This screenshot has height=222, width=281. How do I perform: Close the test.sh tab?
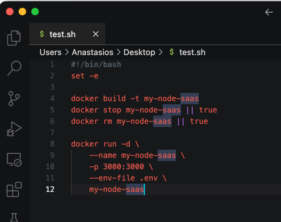coord(96,34)
